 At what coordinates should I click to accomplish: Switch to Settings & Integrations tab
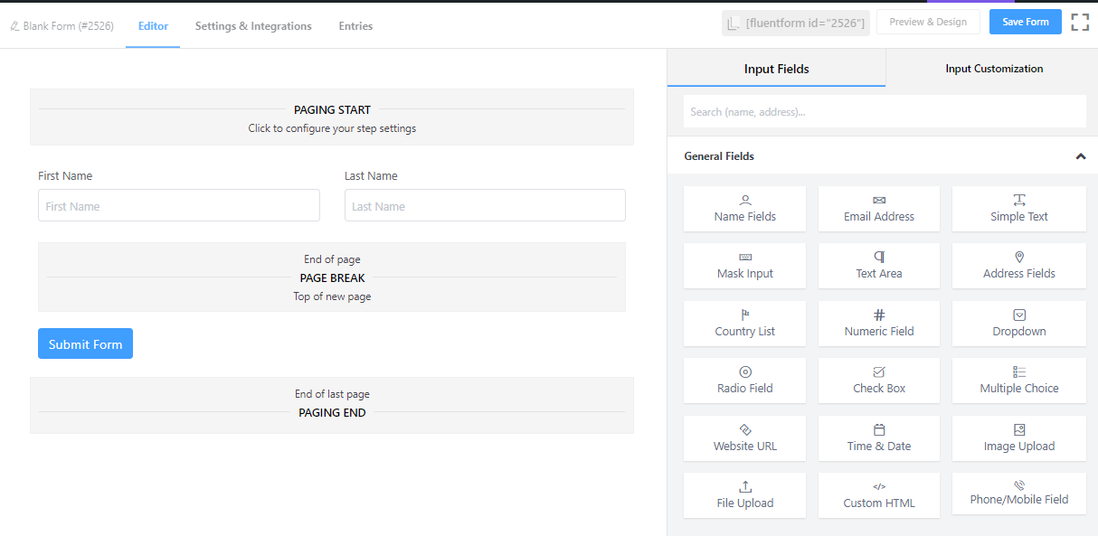click(253, 26)
